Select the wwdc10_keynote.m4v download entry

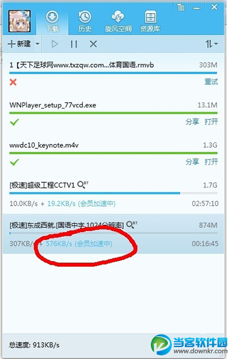click(x=113, y=153)
